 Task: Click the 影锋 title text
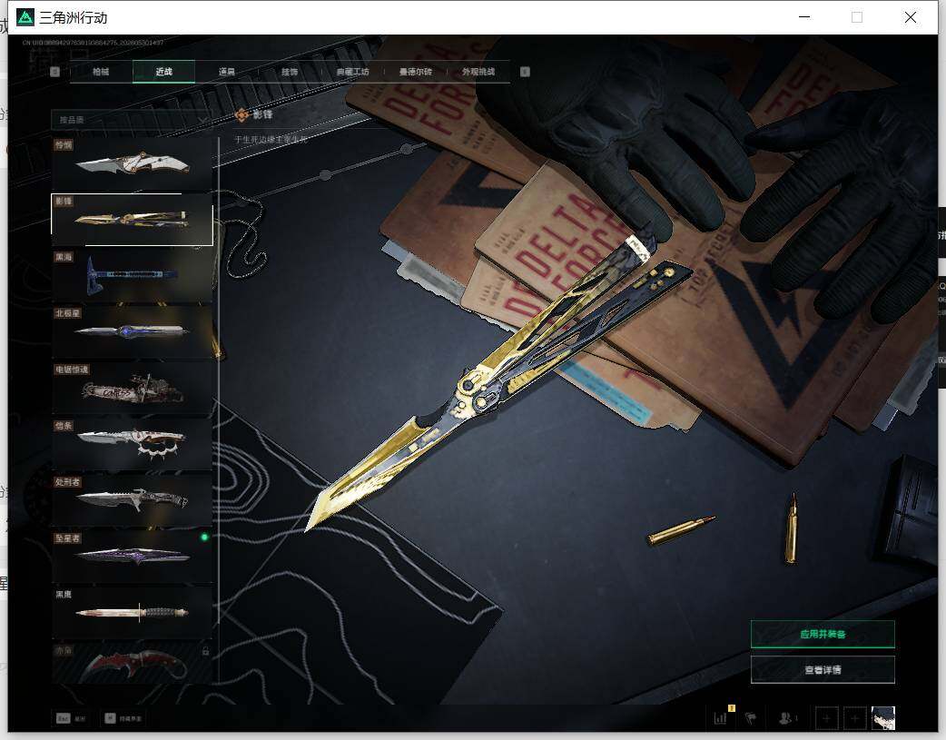[x=262, y=114]
